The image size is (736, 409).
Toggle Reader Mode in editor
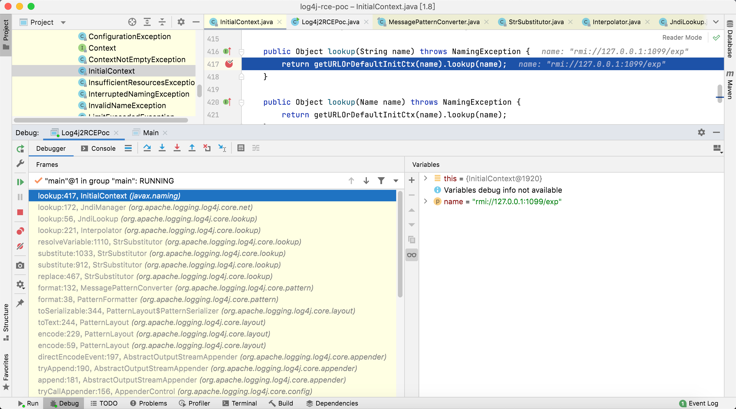(x=682, y=38)
